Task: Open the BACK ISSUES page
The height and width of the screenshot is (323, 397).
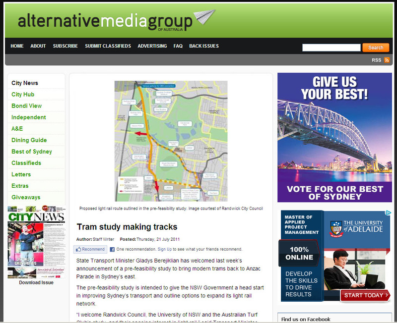Action: point(203,46)
